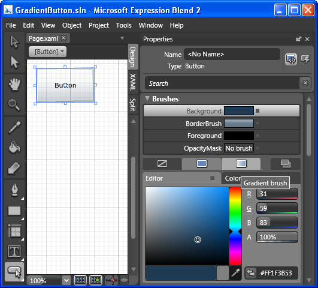Clear the Search box

point(305,83)
